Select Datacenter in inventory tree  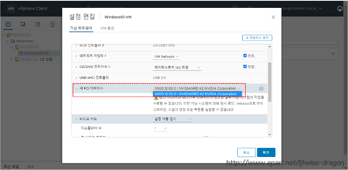(25, 41)
